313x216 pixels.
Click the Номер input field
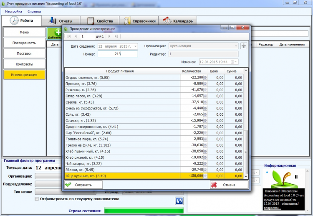pos(118,54)
